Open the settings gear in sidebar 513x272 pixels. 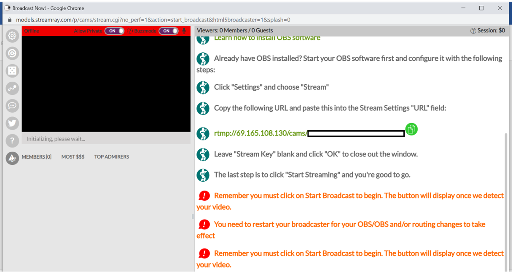click(x=12, y=36)
